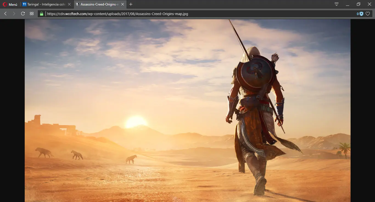Image resolution: width=375 pixels, height=202 pixels.
Task: Go forward to next page
Action: click(14, 14)
